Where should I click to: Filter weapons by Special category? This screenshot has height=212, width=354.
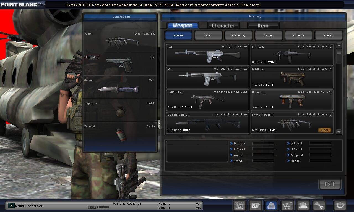pyautogui.click(x=329, y=35)
